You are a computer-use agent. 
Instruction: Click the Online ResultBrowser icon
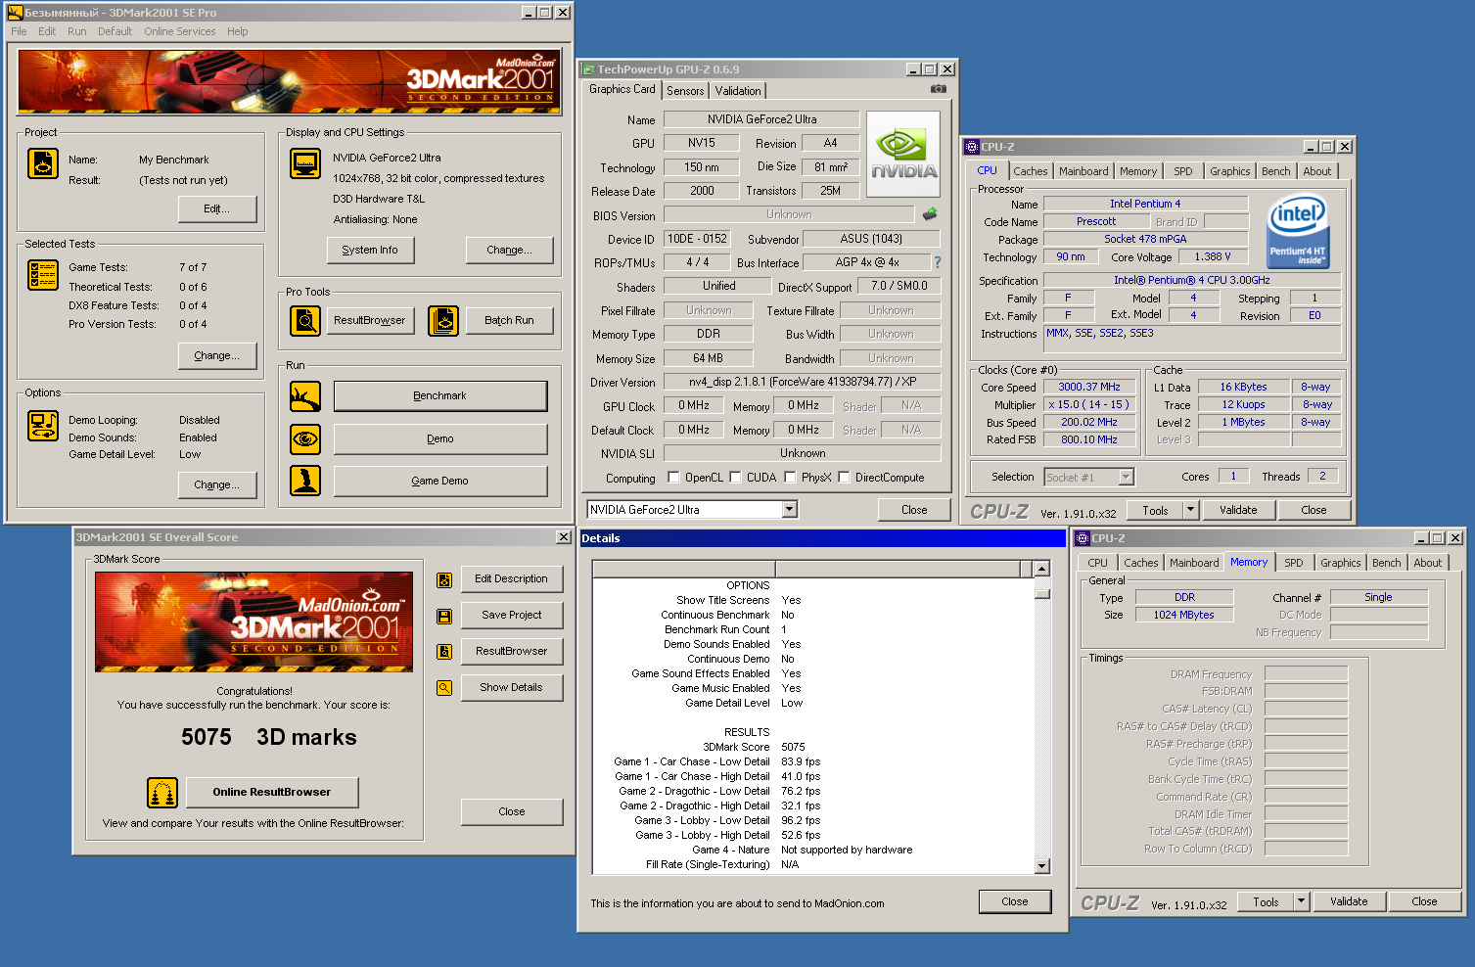click(x=162, y=792)
